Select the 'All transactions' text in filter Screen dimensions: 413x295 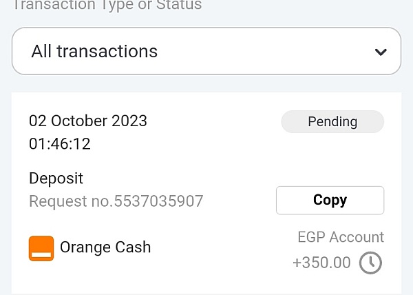(x=94, y=51)
